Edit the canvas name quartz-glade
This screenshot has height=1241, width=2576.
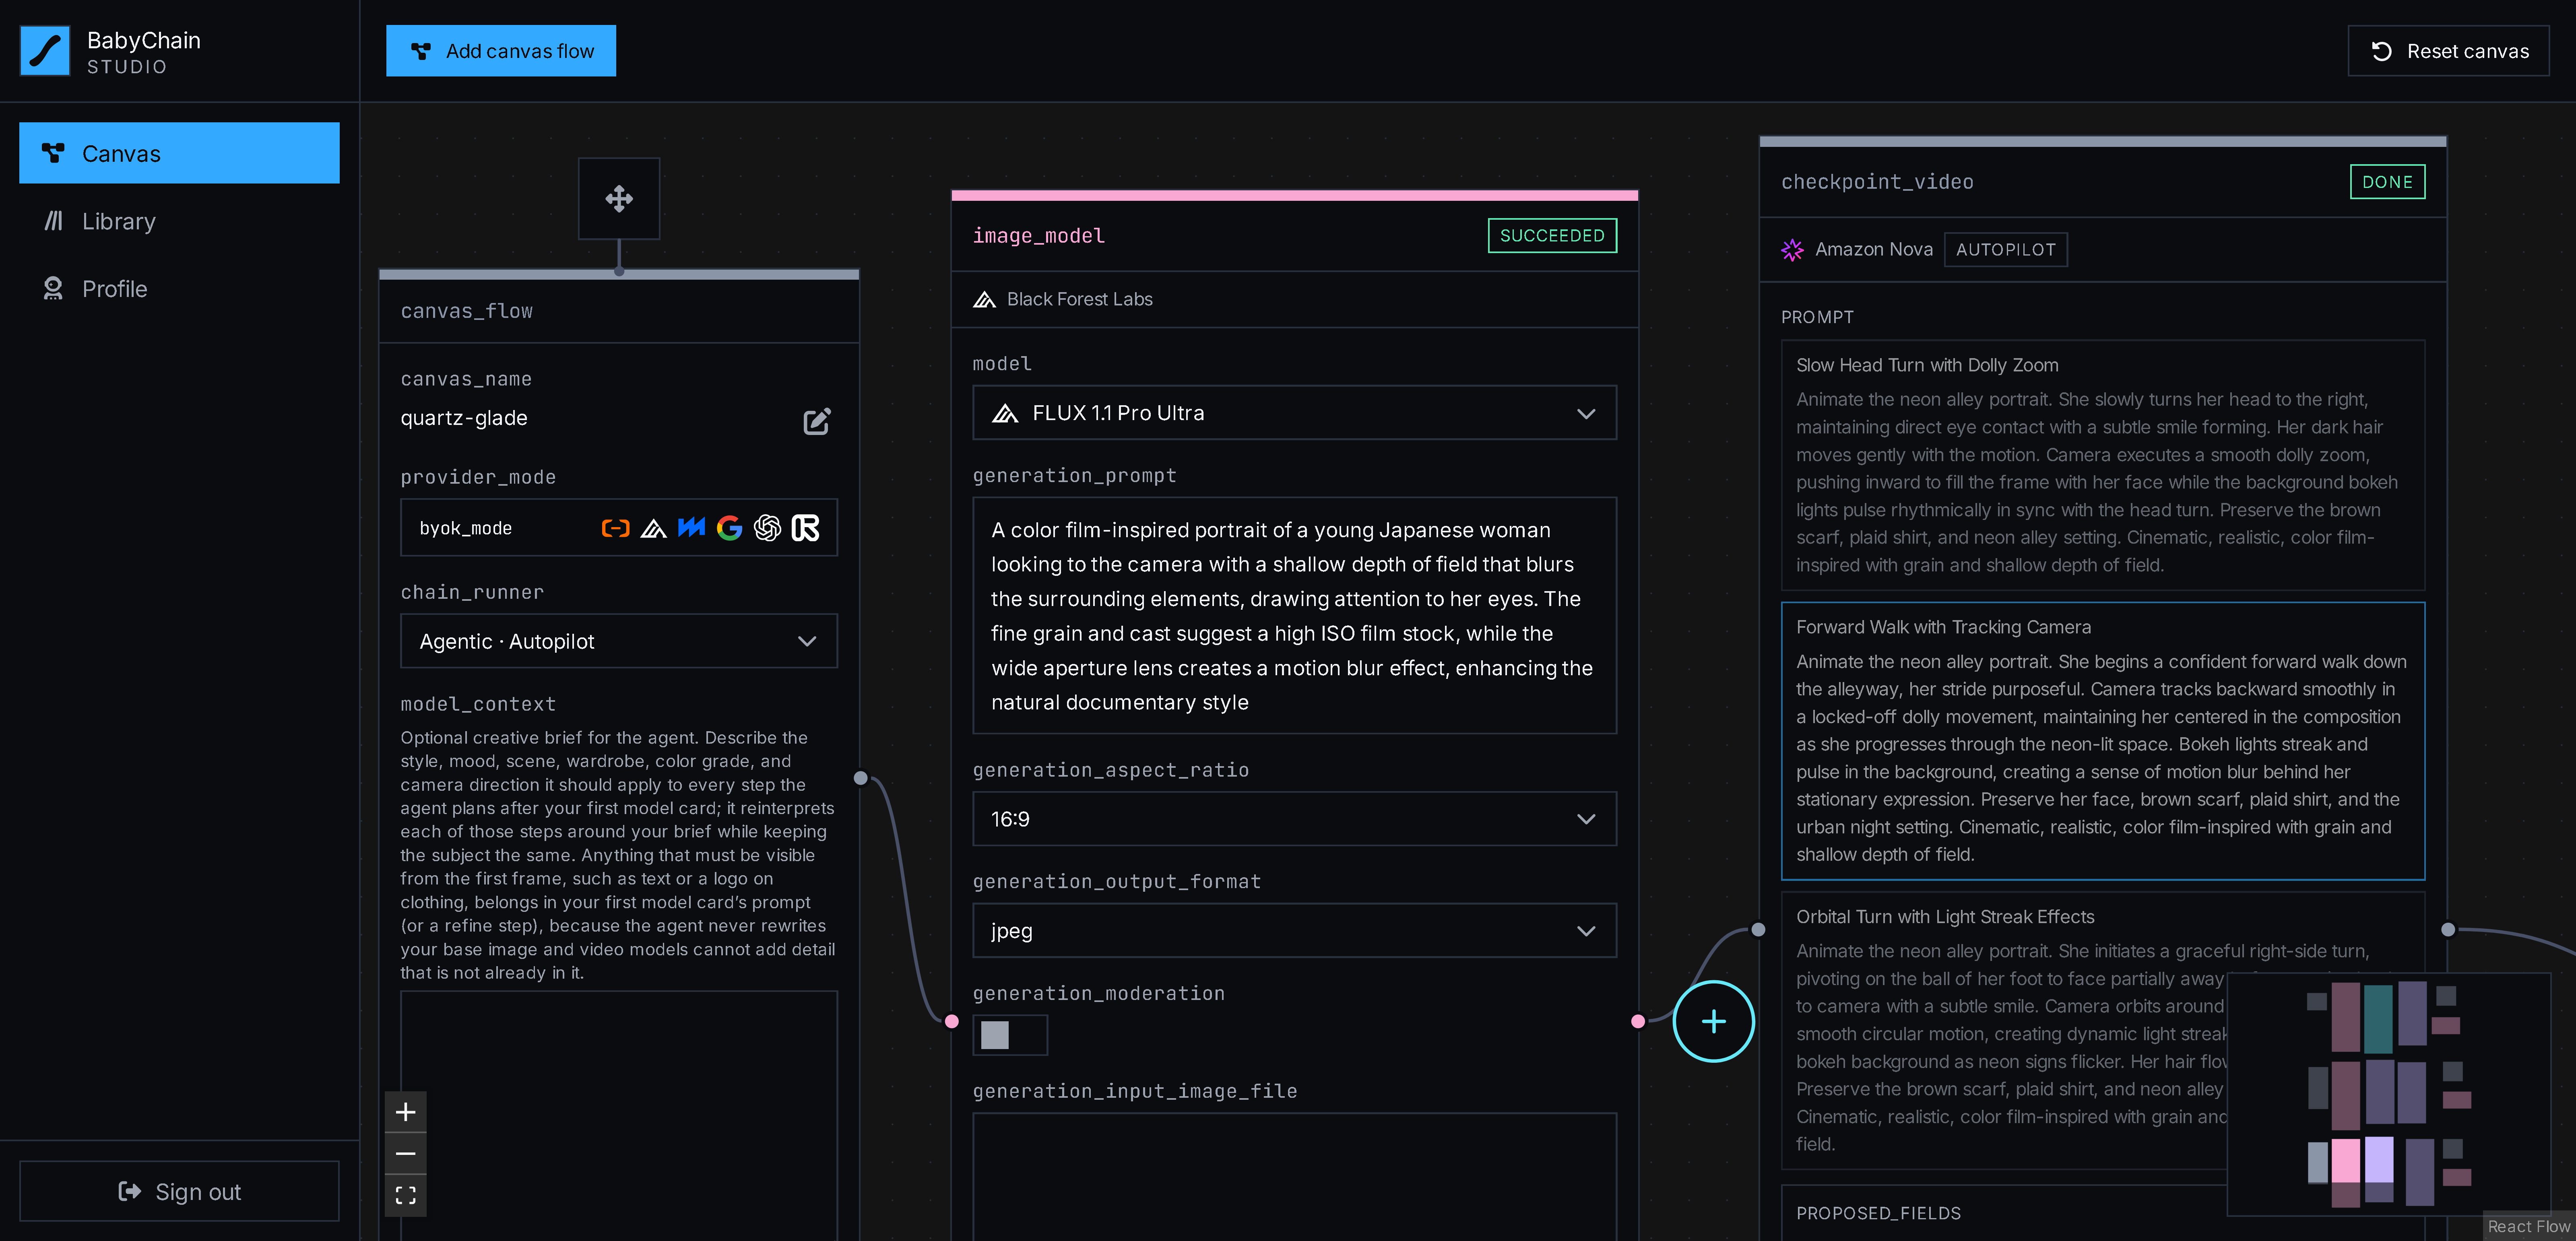click(x=817, y=421)
